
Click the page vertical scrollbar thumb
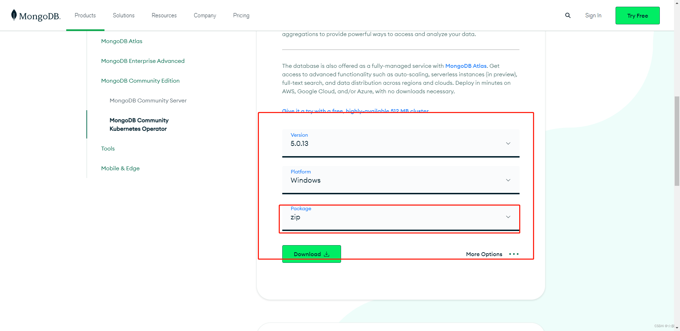coord(677,141)
